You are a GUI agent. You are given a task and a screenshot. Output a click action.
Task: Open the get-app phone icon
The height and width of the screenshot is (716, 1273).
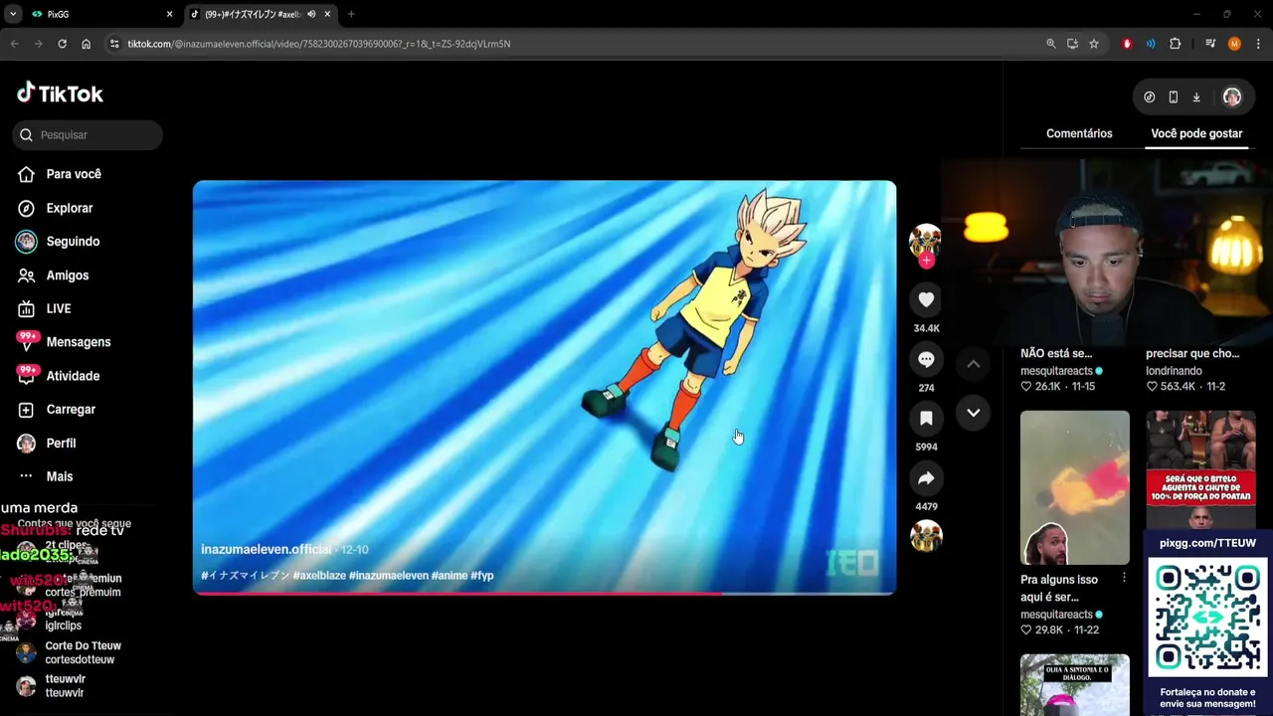[1174, 97]
